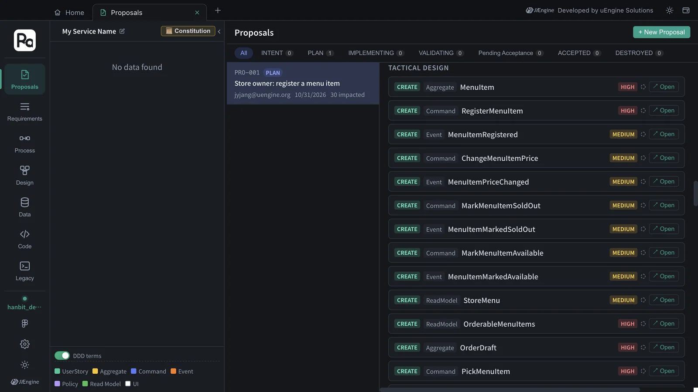Viewport: 698px width, 392px height.
Task: Click the New Proposal button
Action: coord(661,32)
